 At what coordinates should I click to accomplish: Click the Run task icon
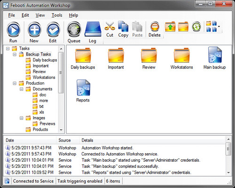[x=13, y=30]
